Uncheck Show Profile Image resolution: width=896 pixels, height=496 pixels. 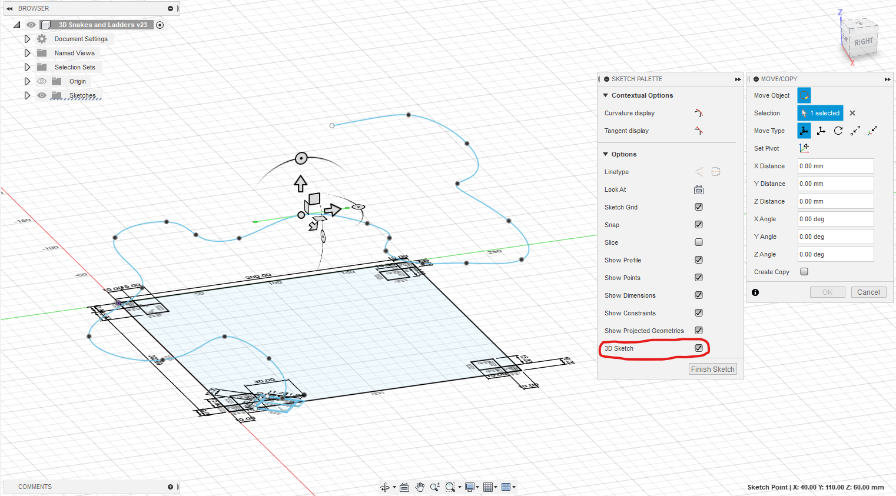coord(699,260)
